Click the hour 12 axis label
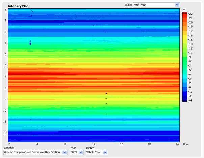The height and width of the screenshot is (158, 204). (94, 144)
